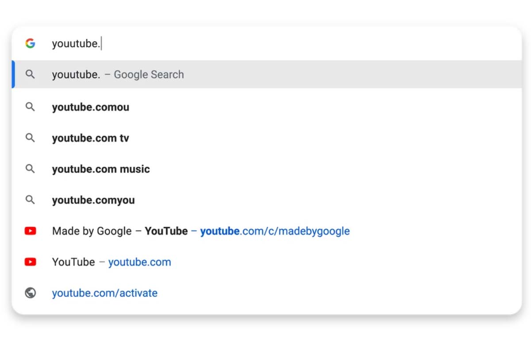The height and width of the screenshot is (354, 531).
Task: Open the 'youtube.com' link on the YouTube row
Action: tap(139, 262)
